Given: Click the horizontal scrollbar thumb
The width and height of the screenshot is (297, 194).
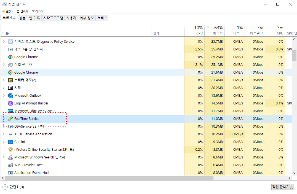Looking at the screenshot, I should coord(109,178).
